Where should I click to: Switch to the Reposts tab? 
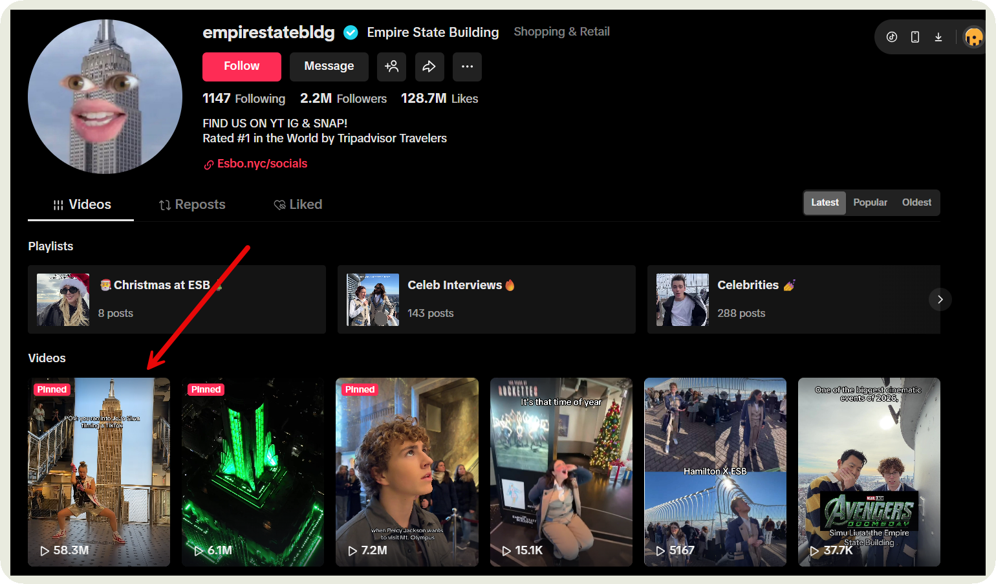tap(192, 204)
